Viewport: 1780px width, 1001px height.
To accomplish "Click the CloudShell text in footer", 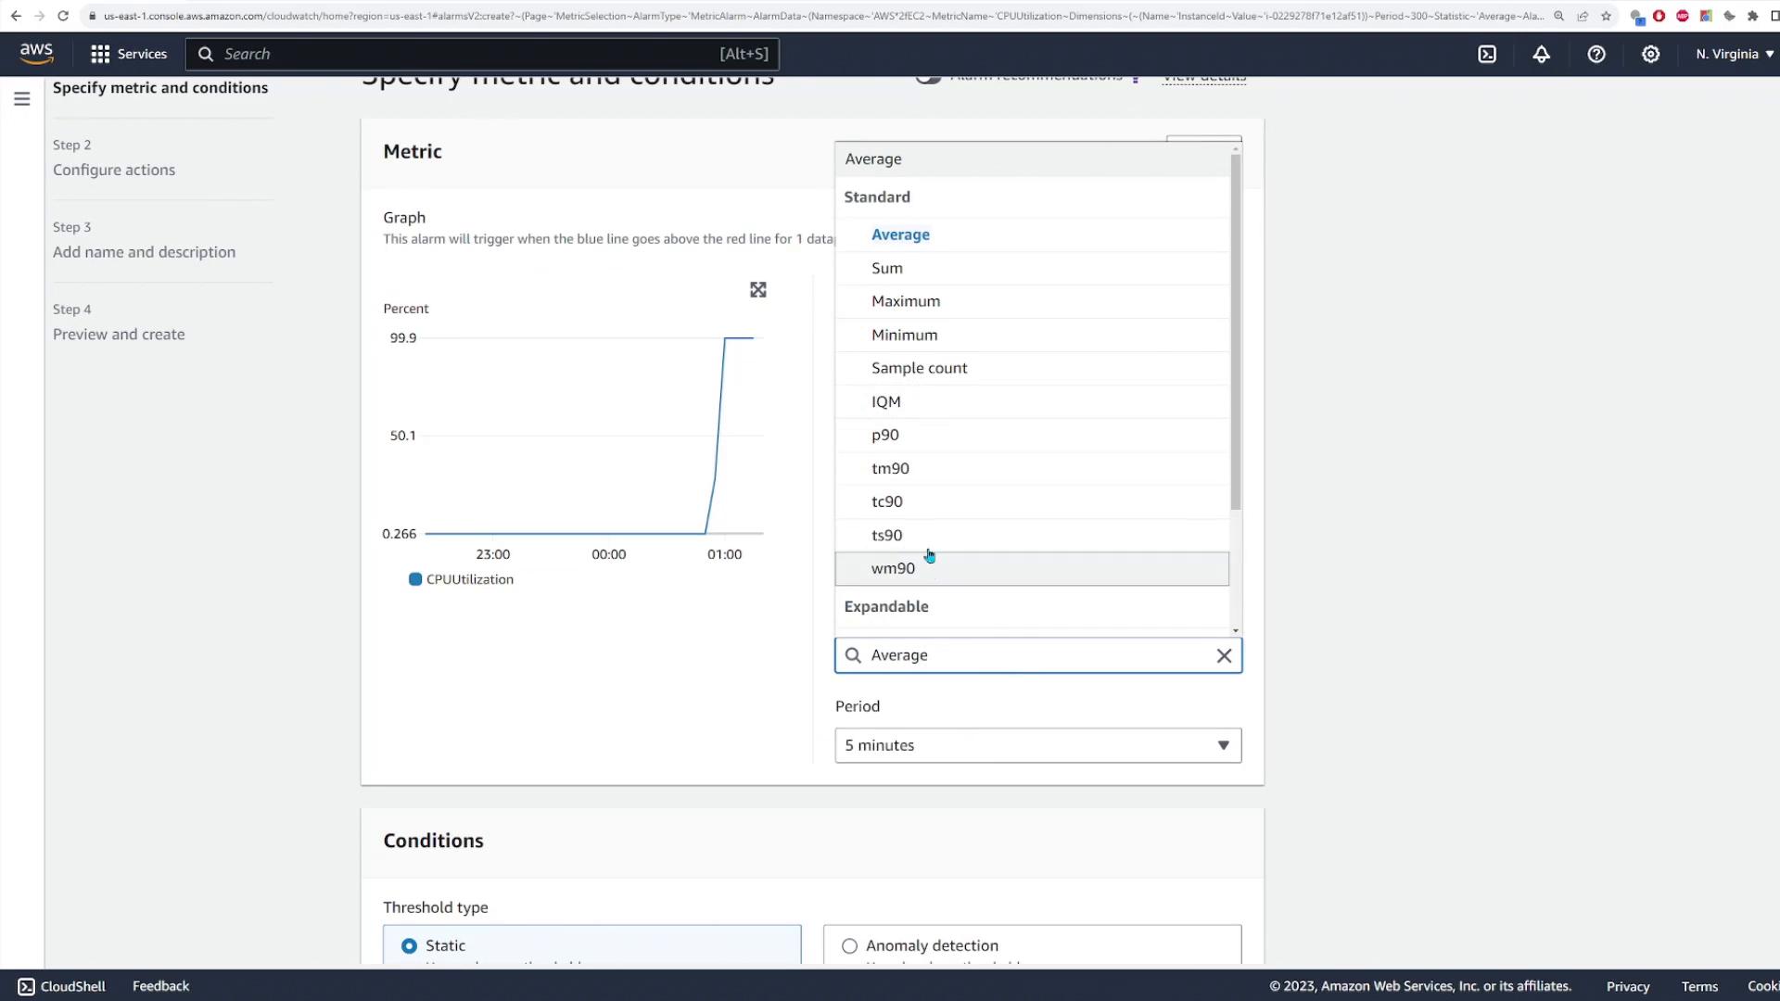I will tap(73, 986).
